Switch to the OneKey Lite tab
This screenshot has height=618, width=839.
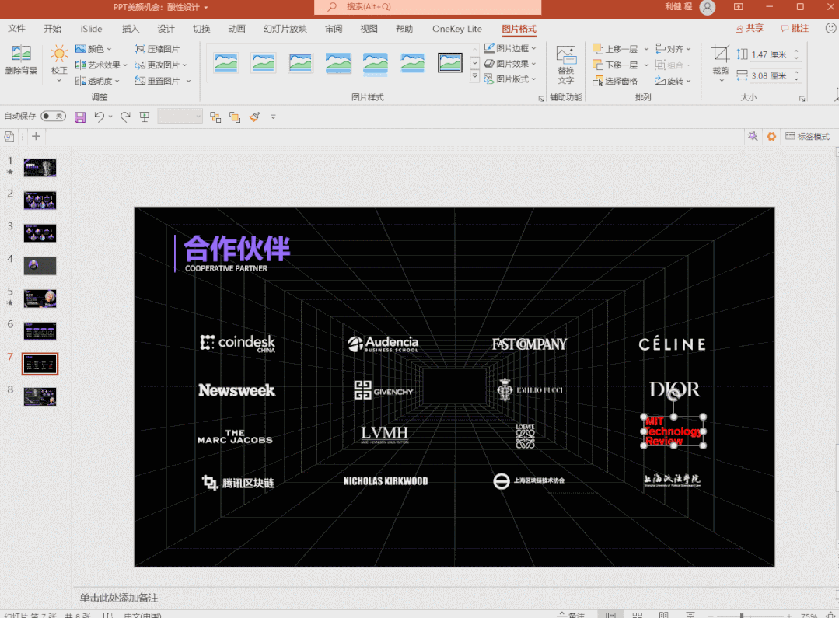457,29
